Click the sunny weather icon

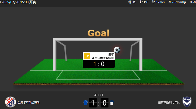pyautogui.click(x=130, y=2)
